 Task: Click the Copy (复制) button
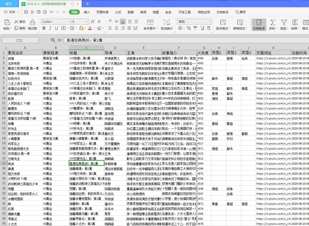click(20, 28)
